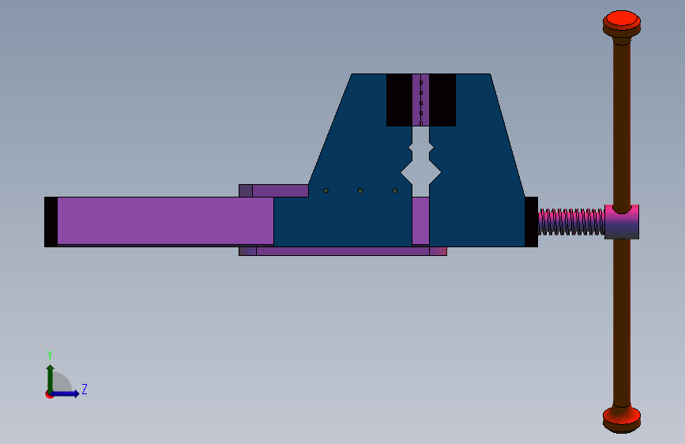Select the long purple slide bar on the left
Viewport: 685px width, 444px height.
165,220
